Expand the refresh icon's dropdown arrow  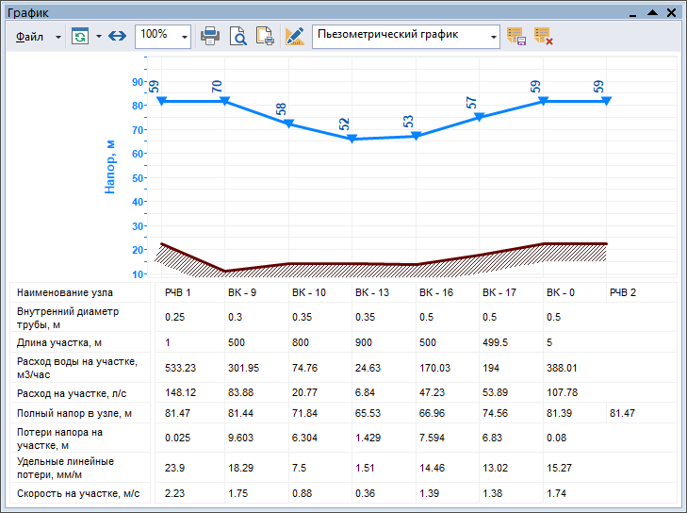point(98,37)
